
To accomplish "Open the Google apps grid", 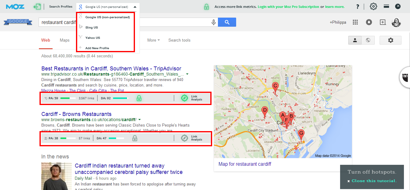I will [355, 22].
